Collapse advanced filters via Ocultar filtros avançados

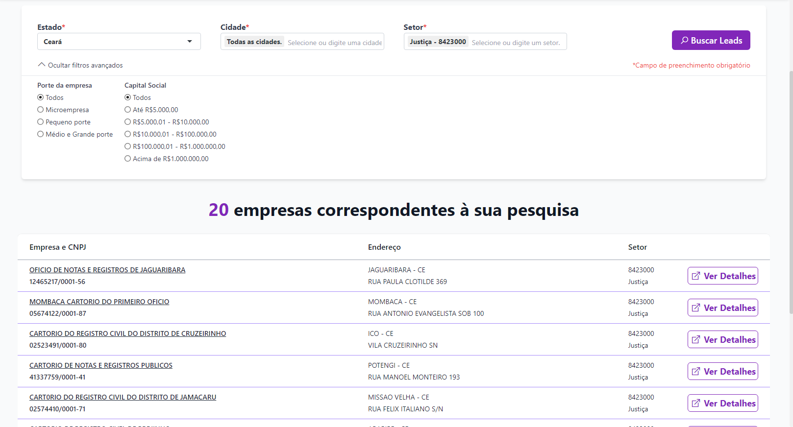pyautogui.click(x=80, y=65)
